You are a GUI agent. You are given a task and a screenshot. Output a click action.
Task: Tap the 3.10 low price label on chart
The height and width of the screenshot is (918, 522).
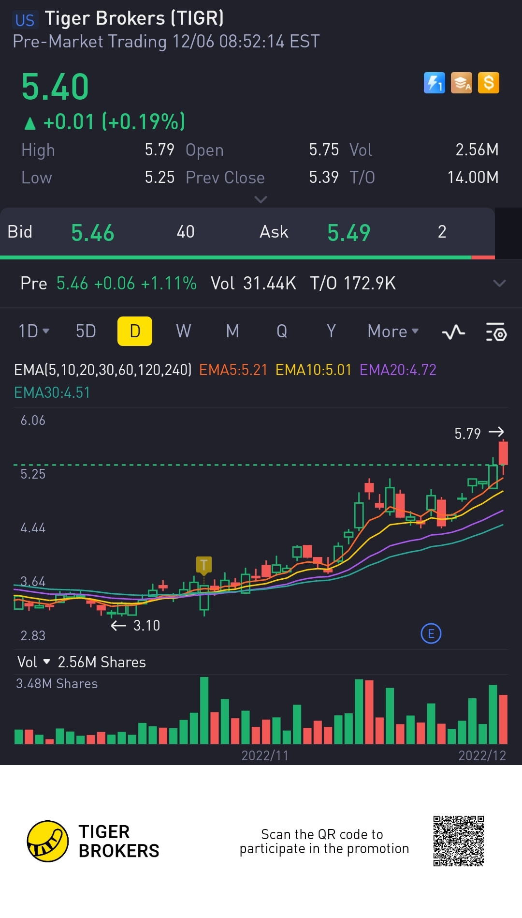[146, 626]
